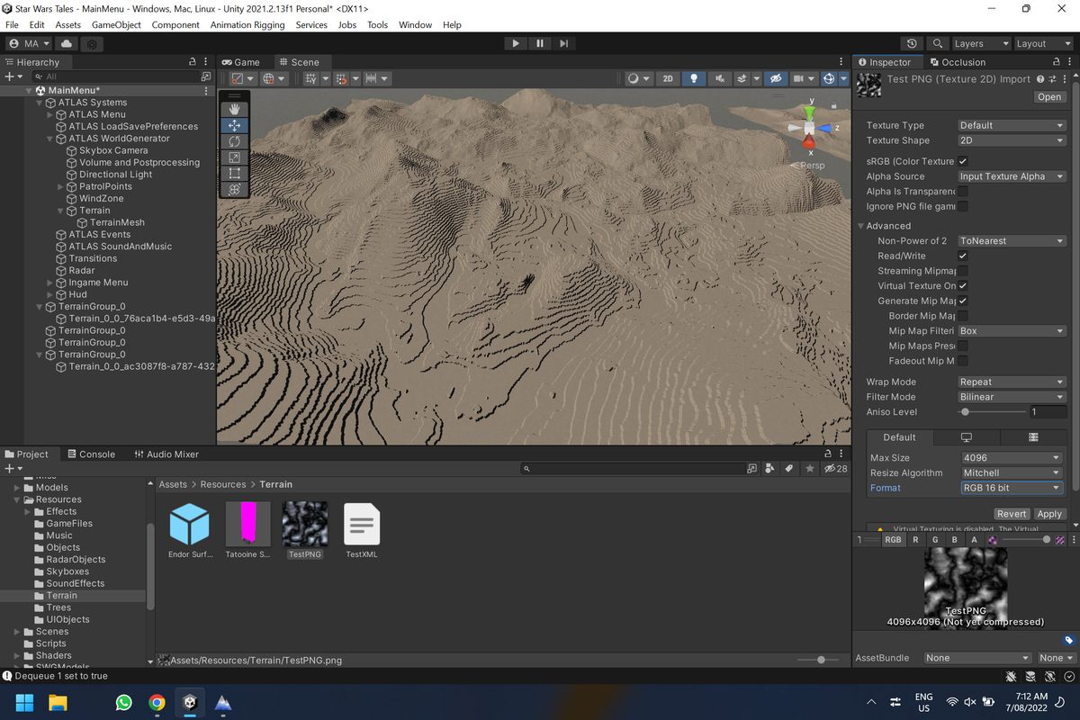
Task: Show the RGB channel in preview
Action: tap(892, 540)
